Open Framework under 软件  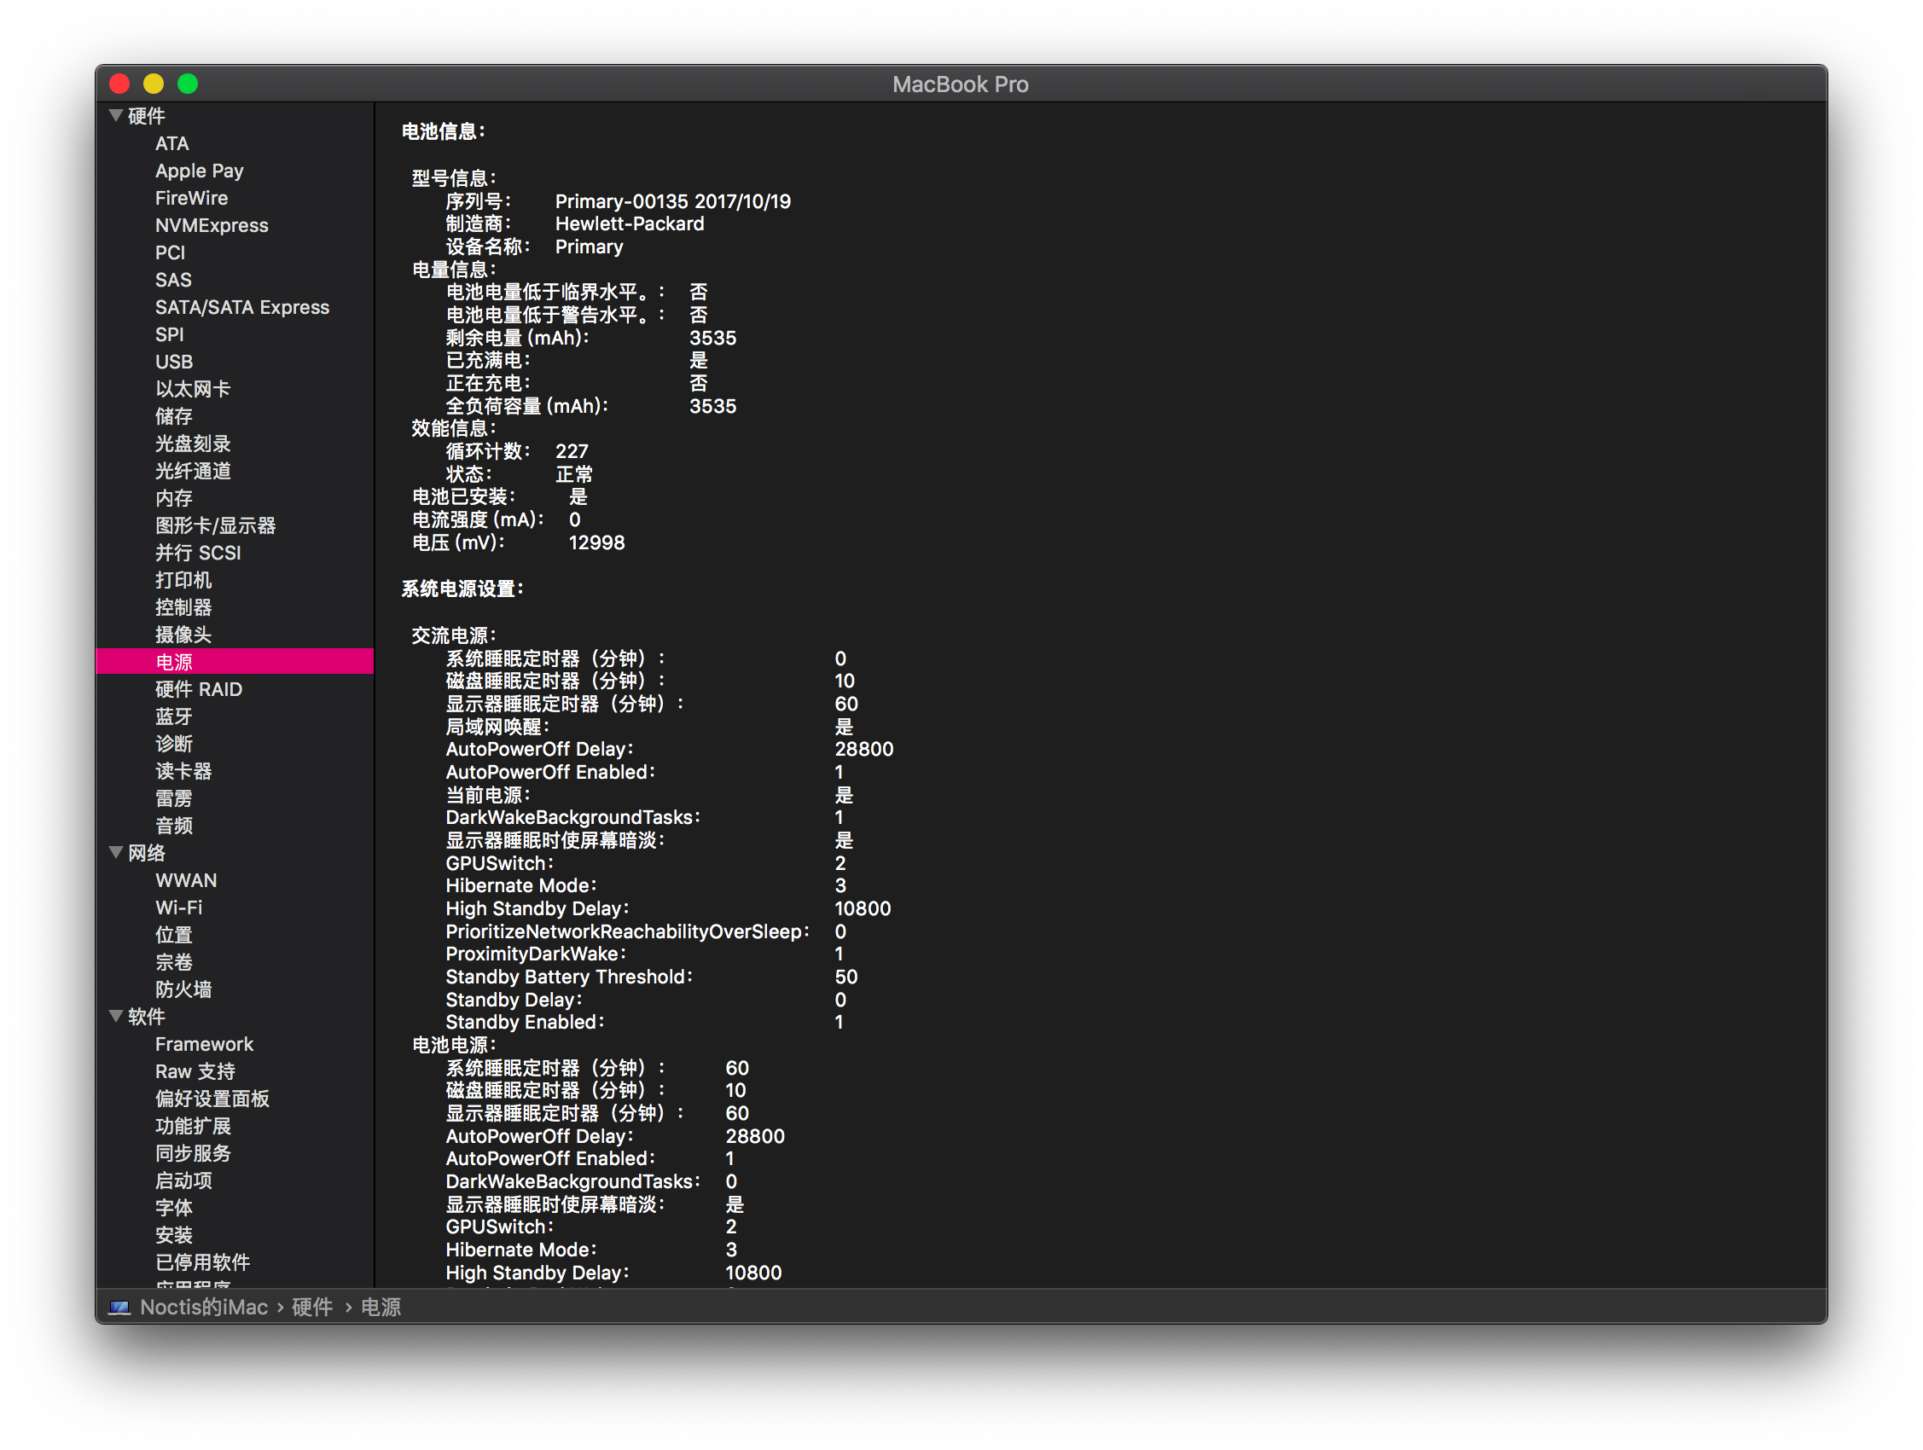pyautogui.click(x=203, y=1044)
